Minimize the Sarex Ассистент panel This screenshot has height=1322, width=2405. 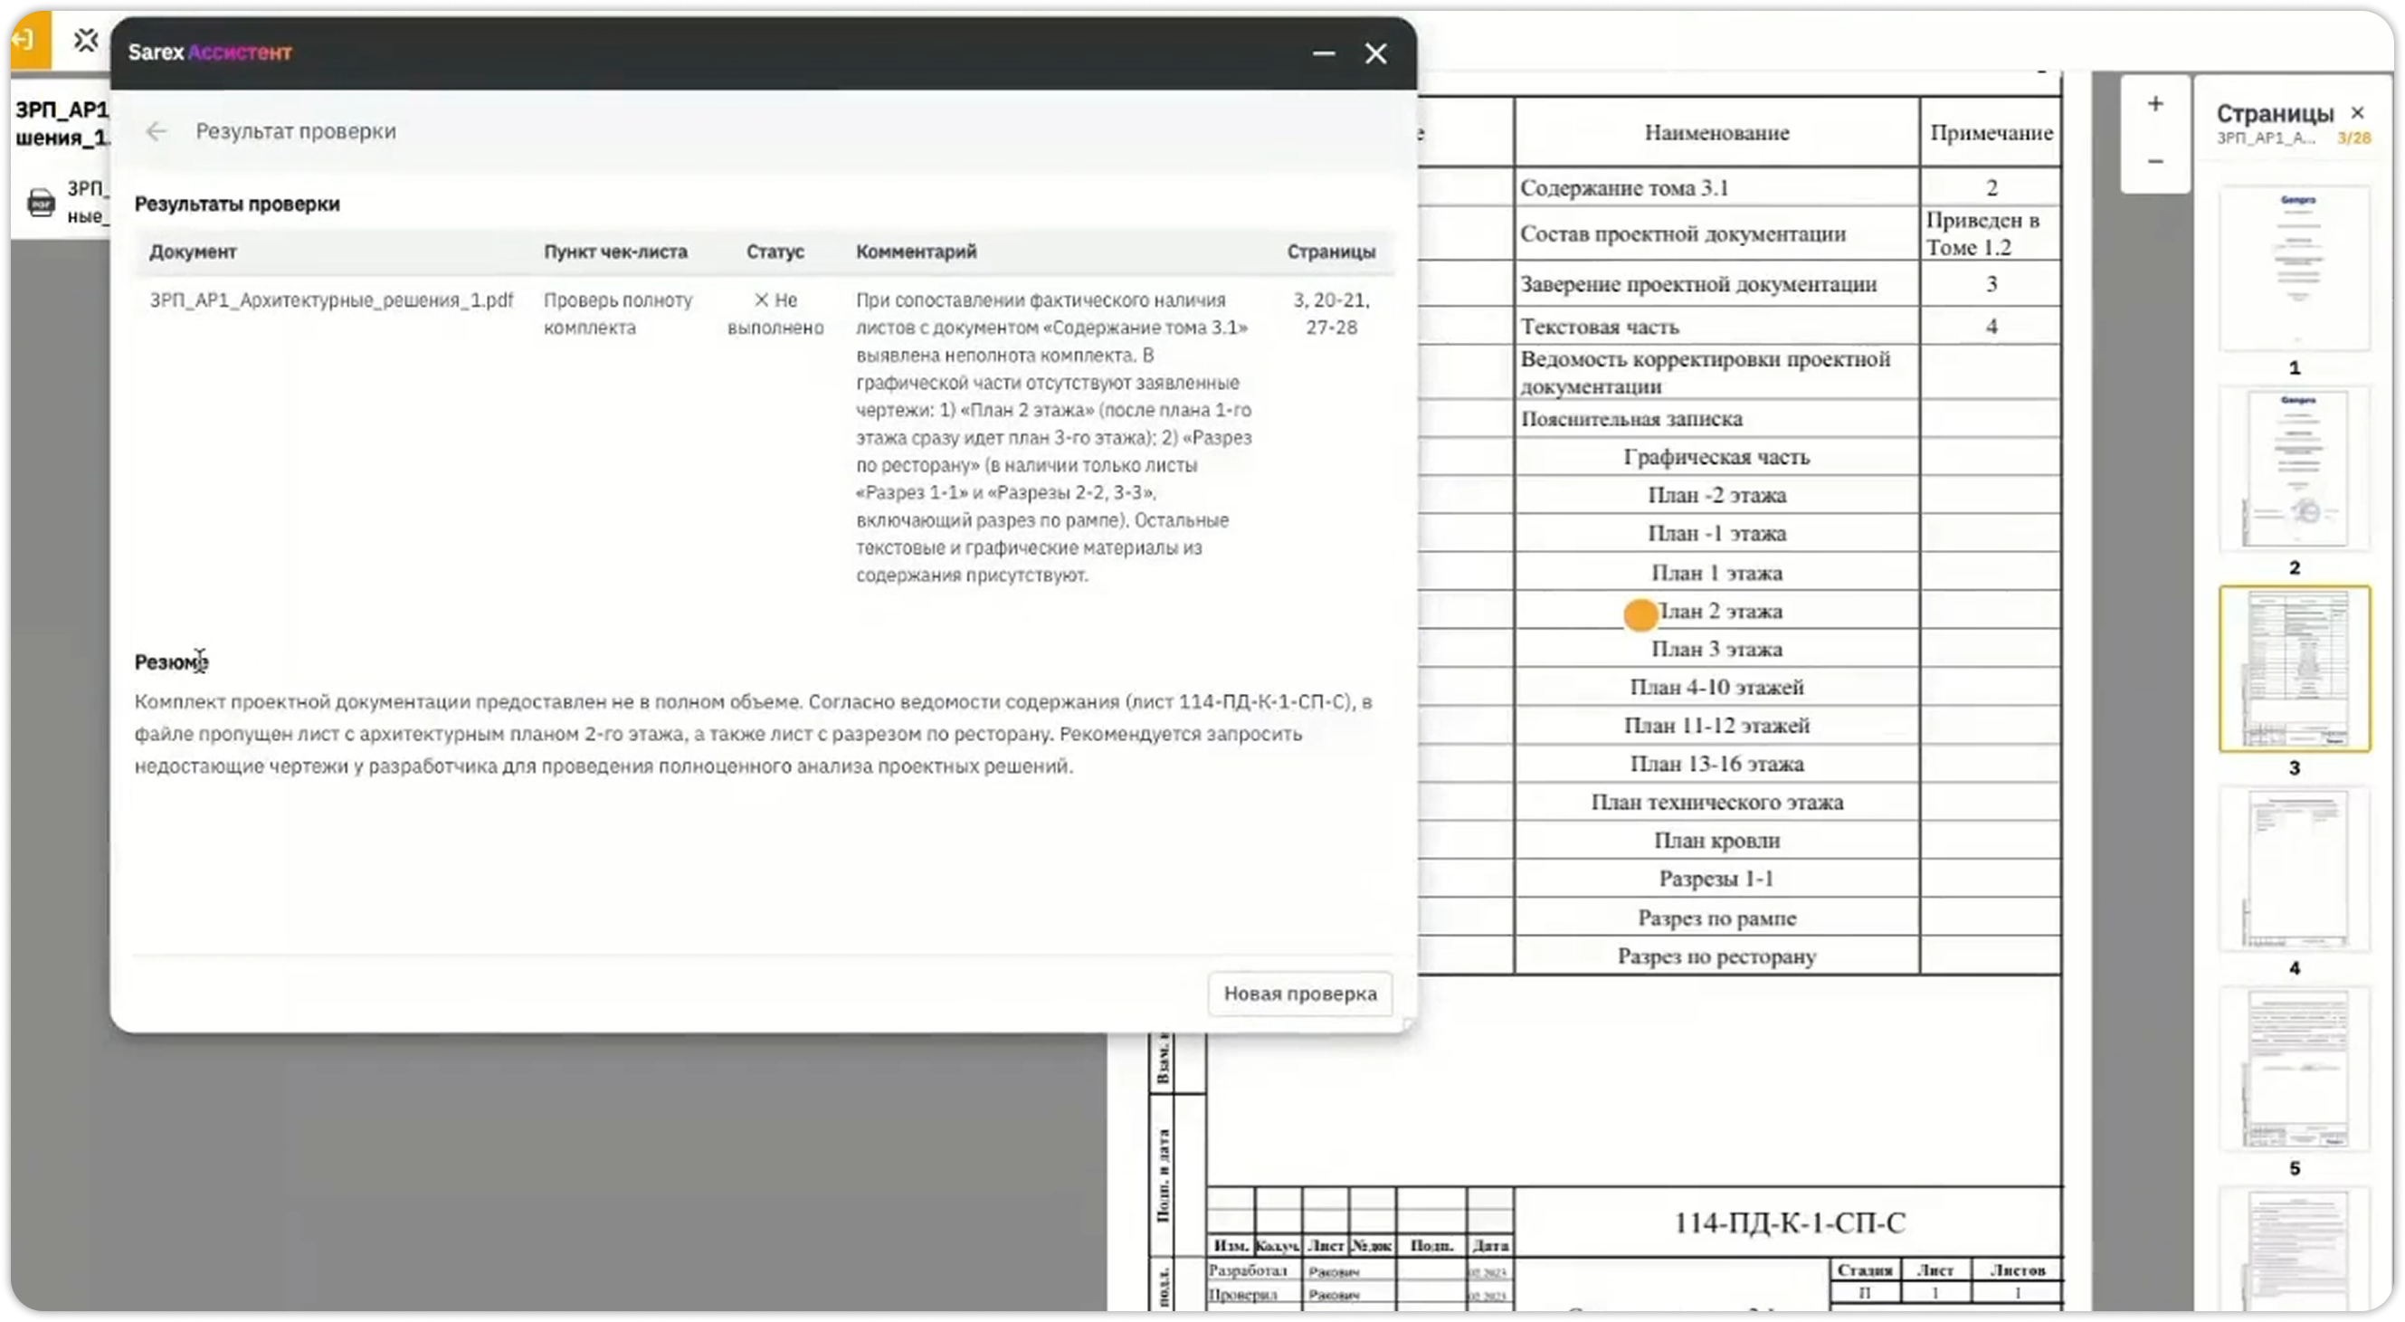pyautogui.click(x=1323, y=53)
